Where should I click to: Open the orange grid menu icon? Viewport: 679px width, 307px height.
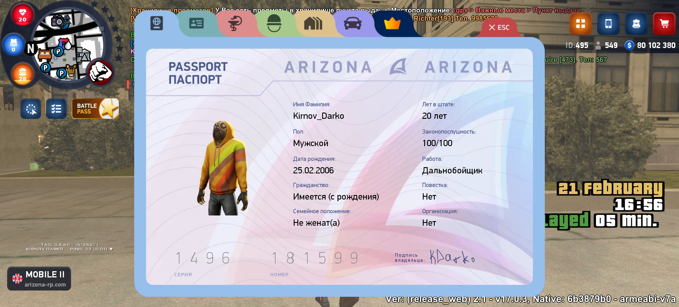pos(580,24)
